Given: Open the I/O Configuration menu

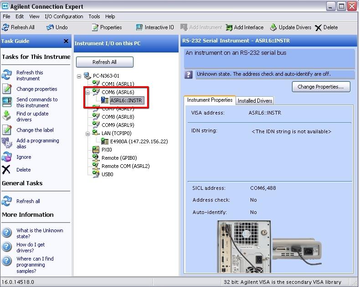Looking at the screenshot, I should pos(64,16).
